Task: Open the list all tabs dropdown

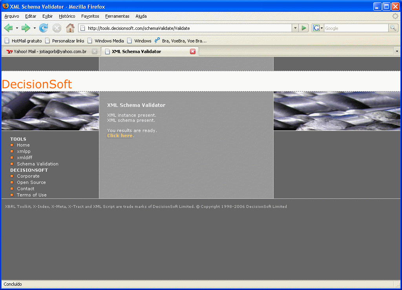Action: click(397, 51)
